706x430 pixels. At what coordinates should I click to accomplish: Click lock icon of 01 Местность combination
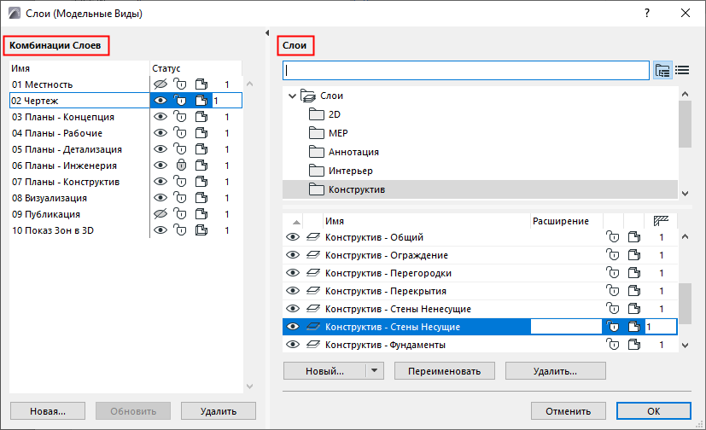pyautogui.click(x=180, y=84)
